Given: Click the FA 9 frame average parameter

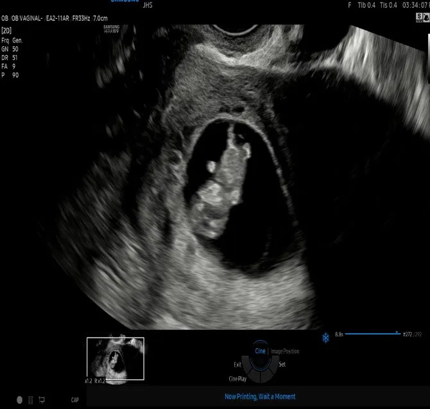Looking at the screenshot, I should [x=8, y=66].
